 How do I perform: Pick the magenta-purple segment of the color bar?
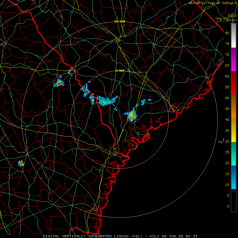click(x=234, y=59)
